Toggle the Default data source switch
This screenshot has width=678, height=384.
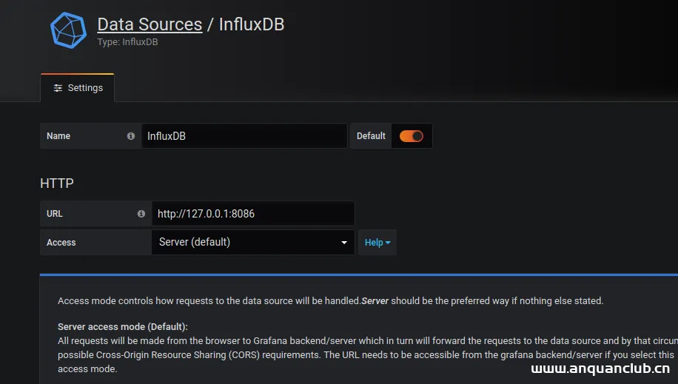pyautogui.click(x=412, y=136)
